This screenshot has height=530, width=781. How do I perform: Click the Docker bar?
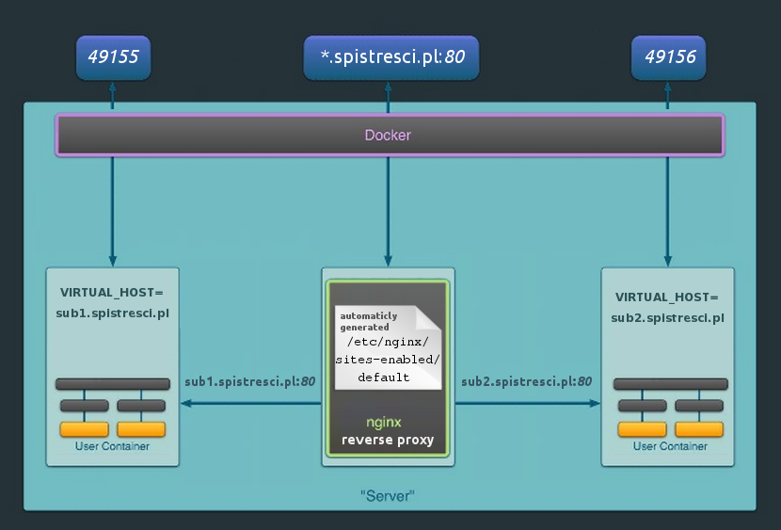pyautogui.click(x=390, y=135)
